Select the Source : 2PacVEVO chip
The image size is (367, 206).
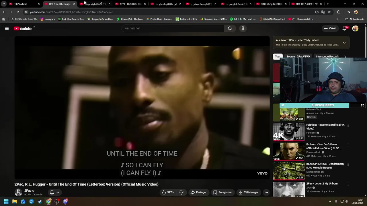pos(298,56)
